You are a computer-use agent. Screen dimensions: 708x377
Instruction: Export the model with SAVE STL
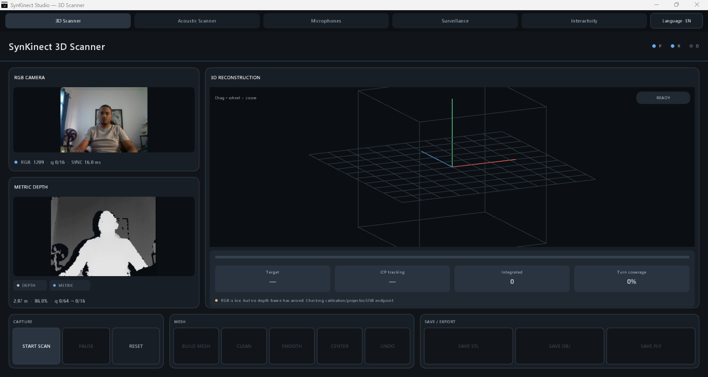click(x=469, y=346)
